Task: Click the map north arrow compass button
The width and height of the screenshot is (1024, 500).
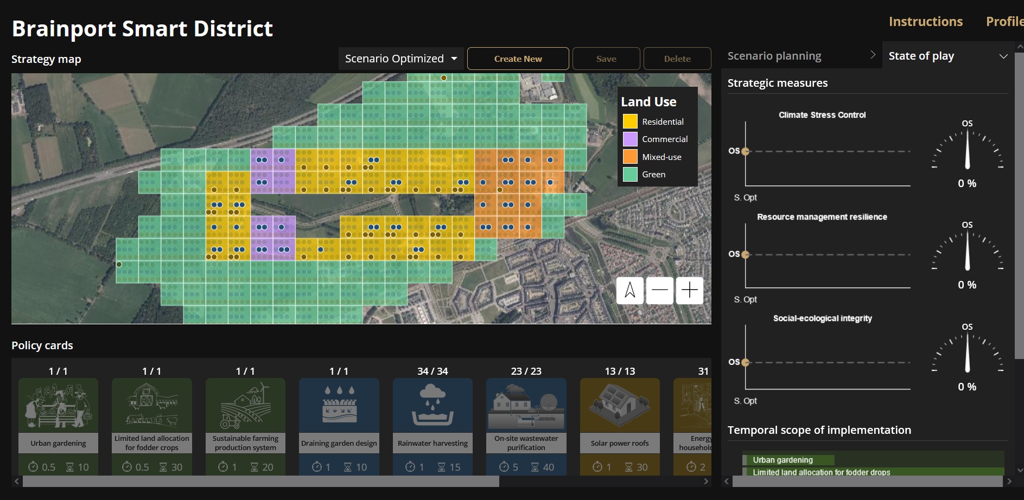Action: click(x=629, y=291)
